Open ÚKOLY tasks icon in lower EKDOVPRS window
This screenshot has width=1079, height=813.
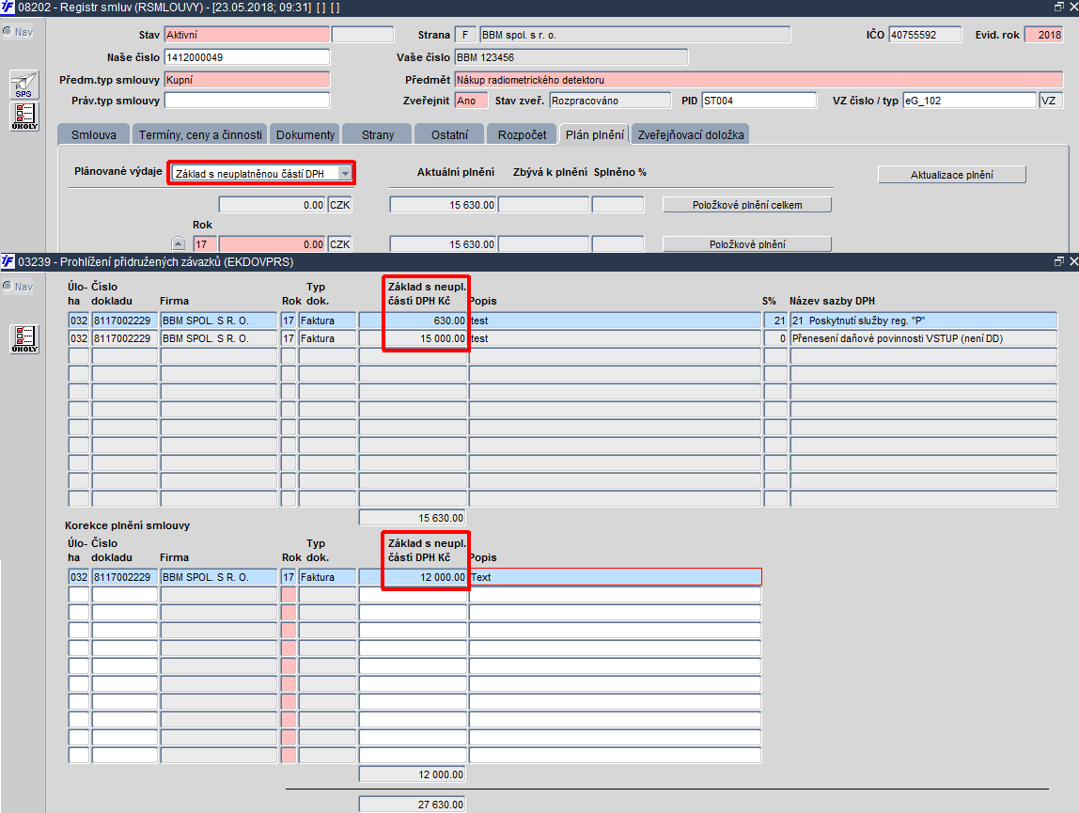[24, 339]
